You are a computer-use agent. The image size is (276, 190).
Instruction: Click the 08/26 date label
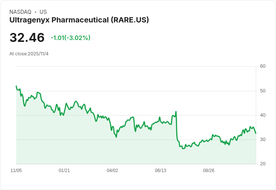(208, 171)
